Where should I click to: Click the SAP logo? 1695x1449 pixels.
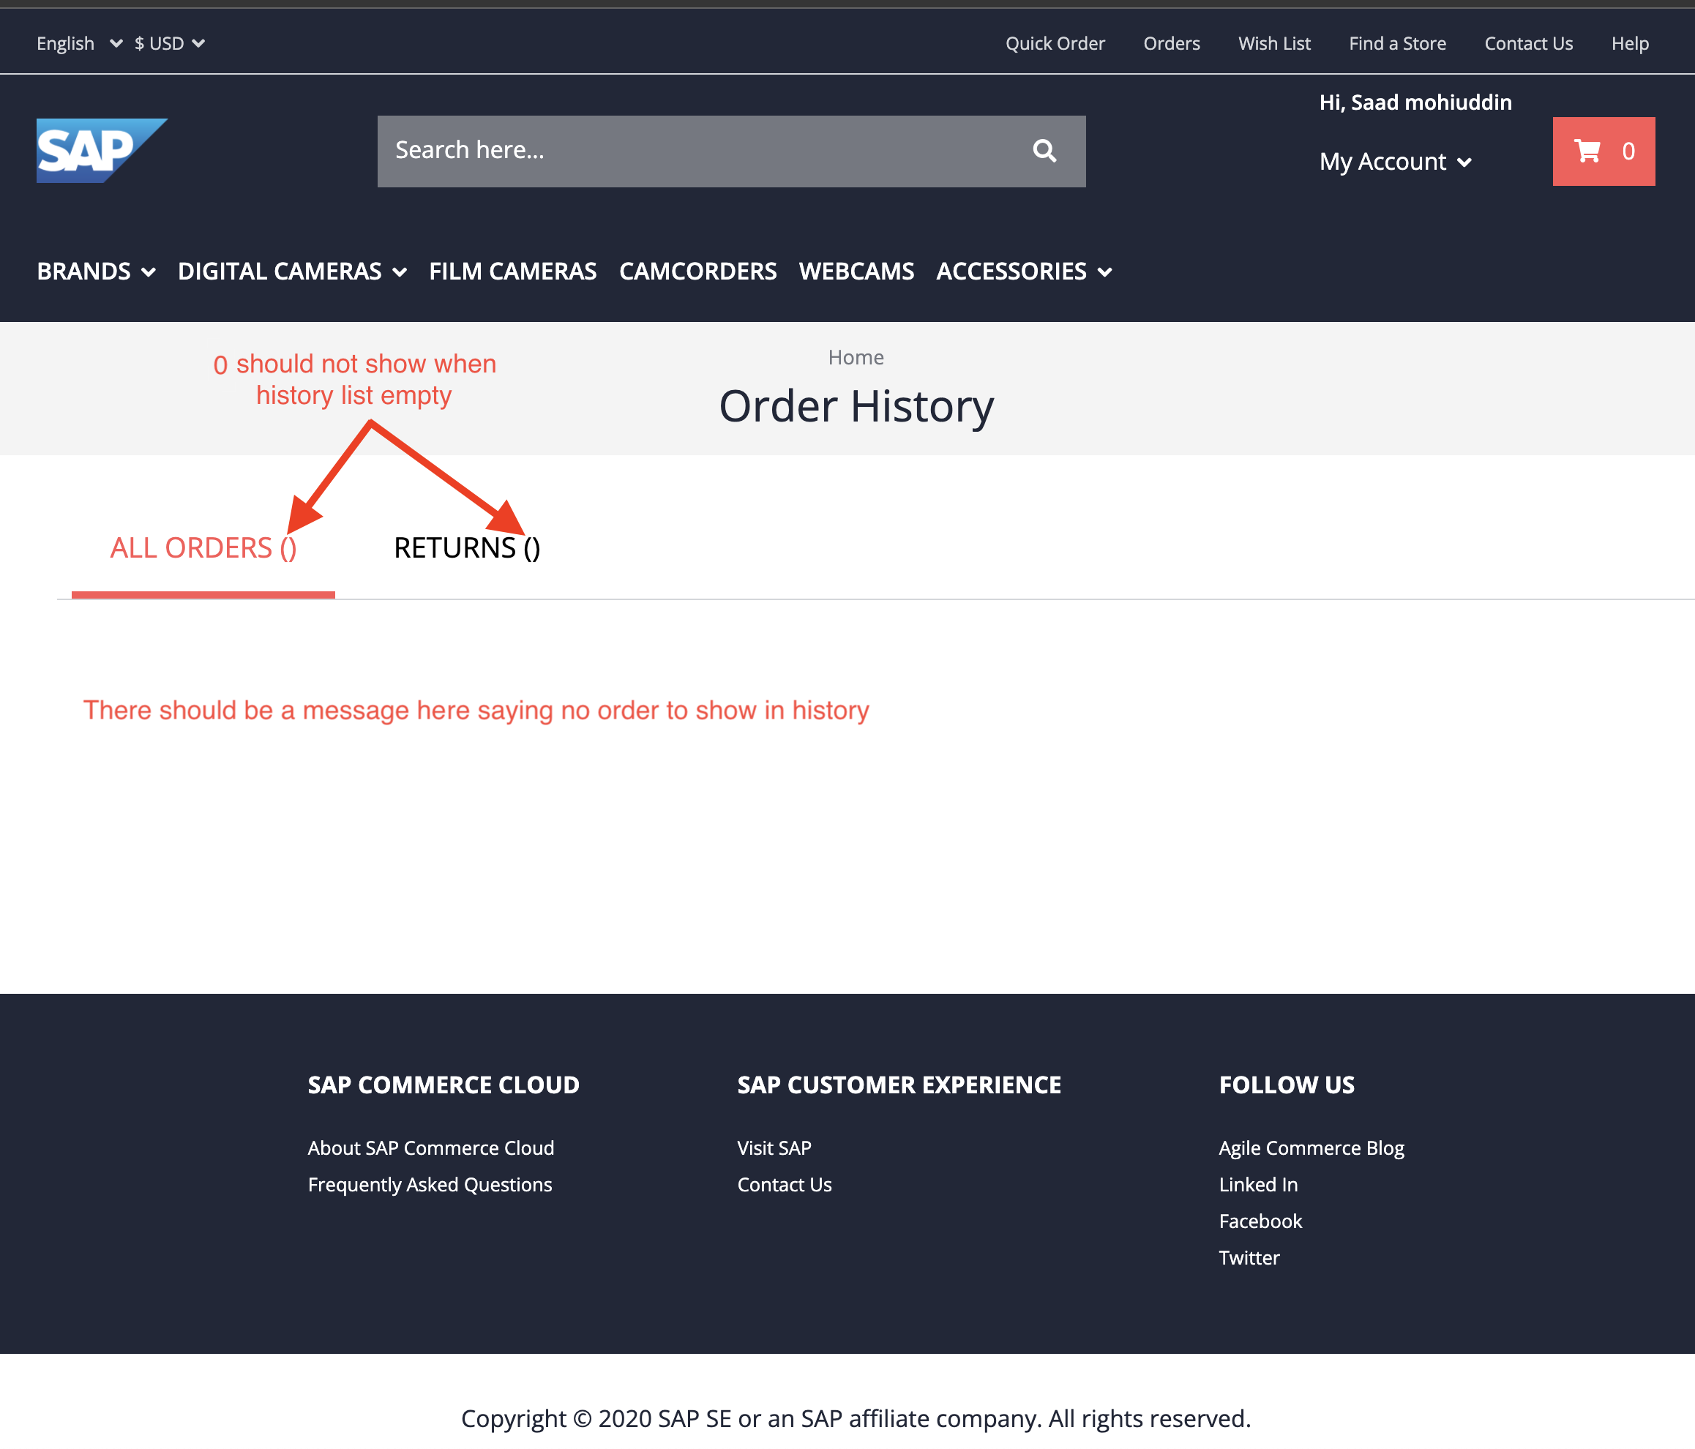102,151
